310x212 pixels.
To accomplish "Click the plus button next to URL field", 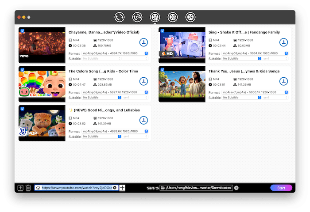I will [x=123, y=188].
